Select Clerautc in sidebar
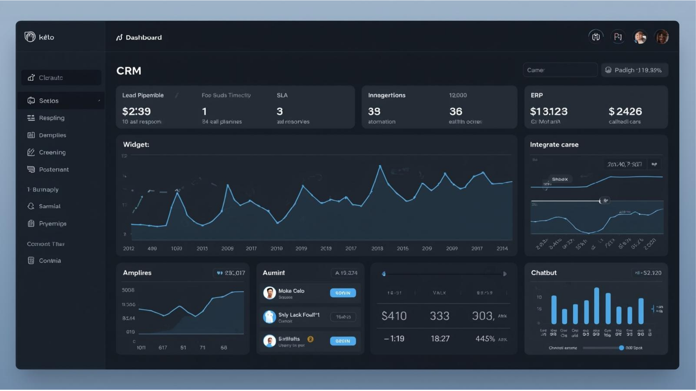 point(61,77)
